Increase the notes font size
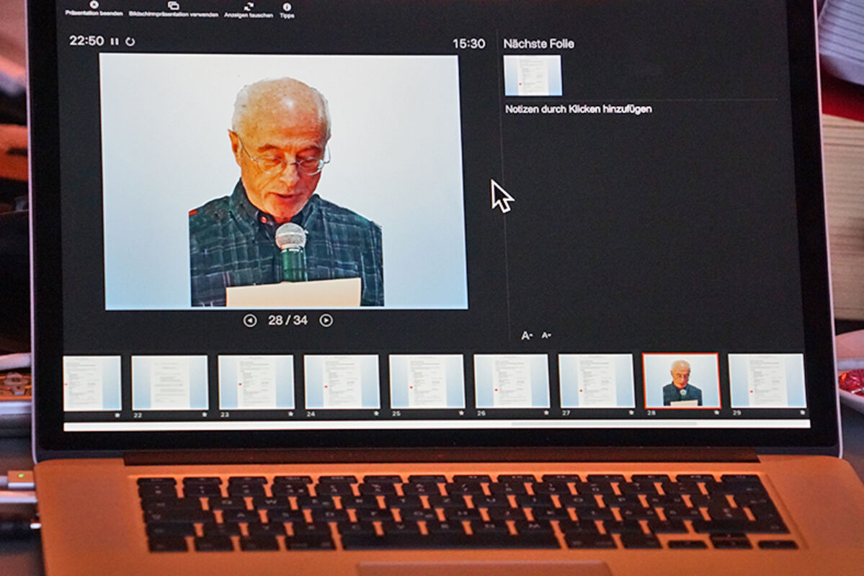The image size is (864, 576). tap(527, 336)
